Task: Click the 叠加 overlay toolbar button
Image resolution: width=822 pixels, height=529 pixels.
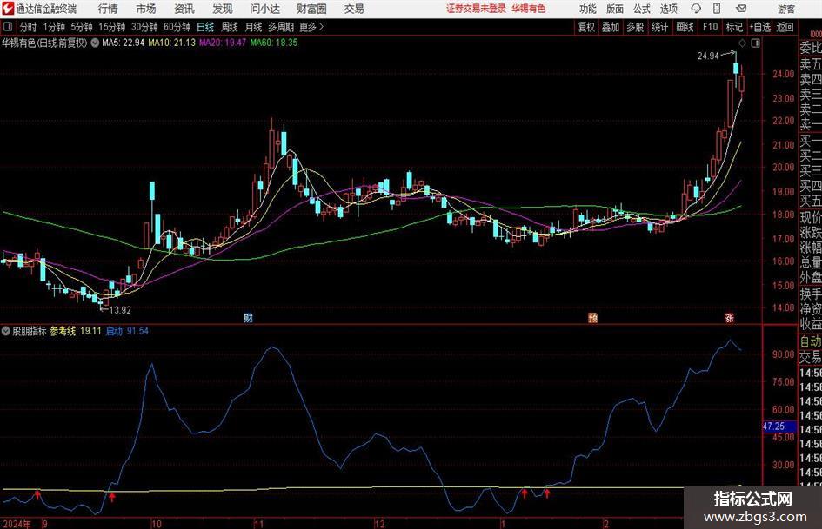Action: pos(611,27)
